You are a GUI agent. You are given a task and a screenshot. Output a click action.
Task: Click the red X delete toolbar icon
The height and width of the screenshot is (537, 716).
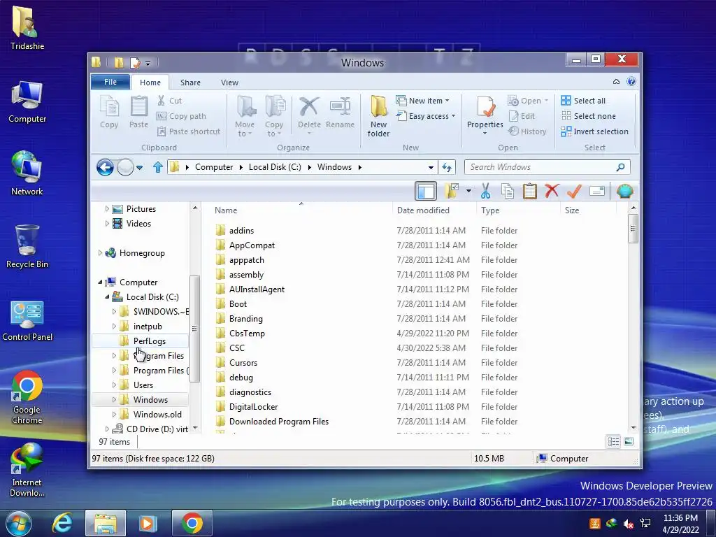[552, 190]
